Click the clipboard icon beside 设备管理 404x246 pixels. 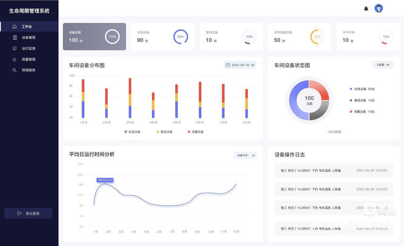coord(15,38)
